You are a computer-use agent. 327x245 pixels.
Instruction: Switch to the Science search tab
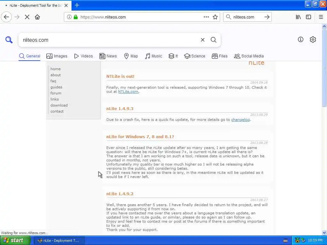(194, 56)
